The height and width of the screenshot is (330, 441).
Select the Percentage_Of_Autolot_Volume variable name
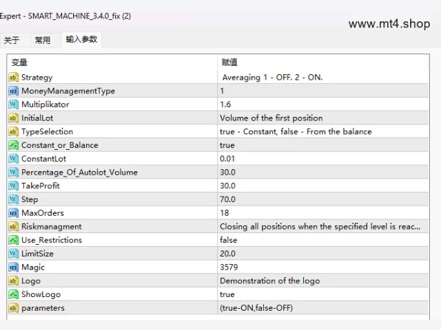(x=79, y=173)
